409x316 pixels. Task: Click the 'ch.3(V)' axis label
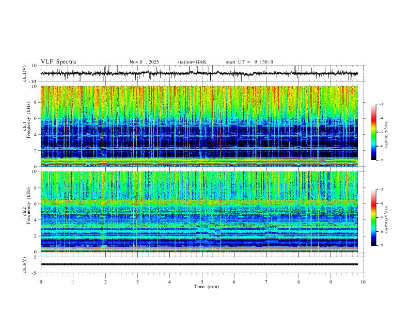point(25,265)
